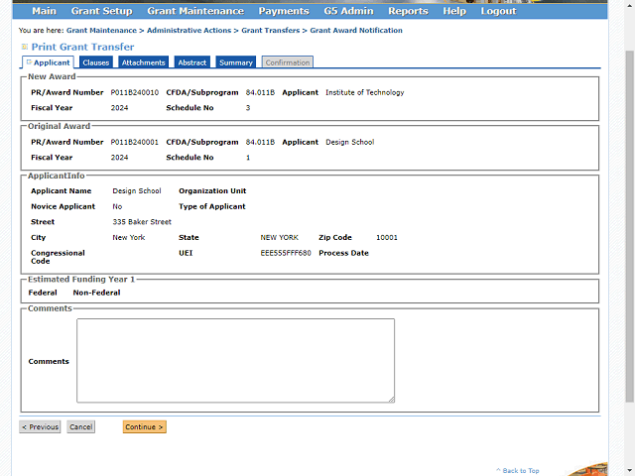The image size is (635, 476).
Task: Select New Award CFDA value 84.011B
Action: [x=260, y=92]
